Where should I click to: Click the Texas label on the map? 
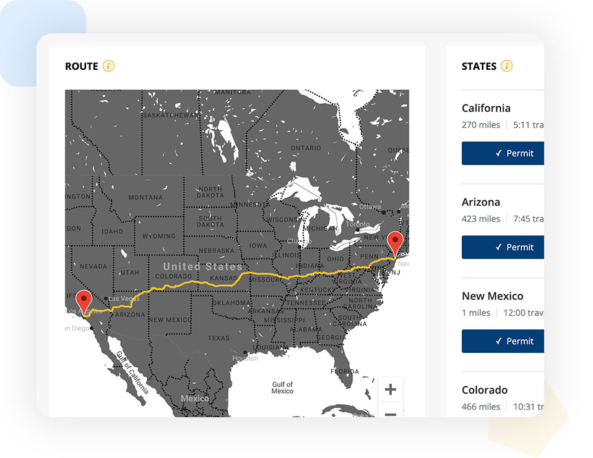coord(219,338)
